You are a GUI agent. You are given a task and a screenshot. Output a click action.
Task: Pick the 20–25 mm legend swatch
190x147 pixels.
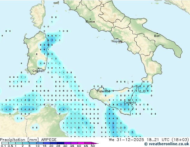point(54,143)
